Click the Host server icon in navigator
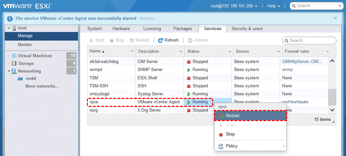 14,28
